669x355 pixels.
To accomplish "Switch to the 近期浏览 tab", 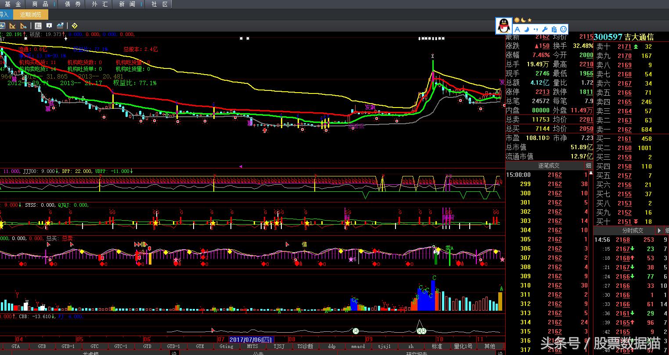I will [31, 14].
